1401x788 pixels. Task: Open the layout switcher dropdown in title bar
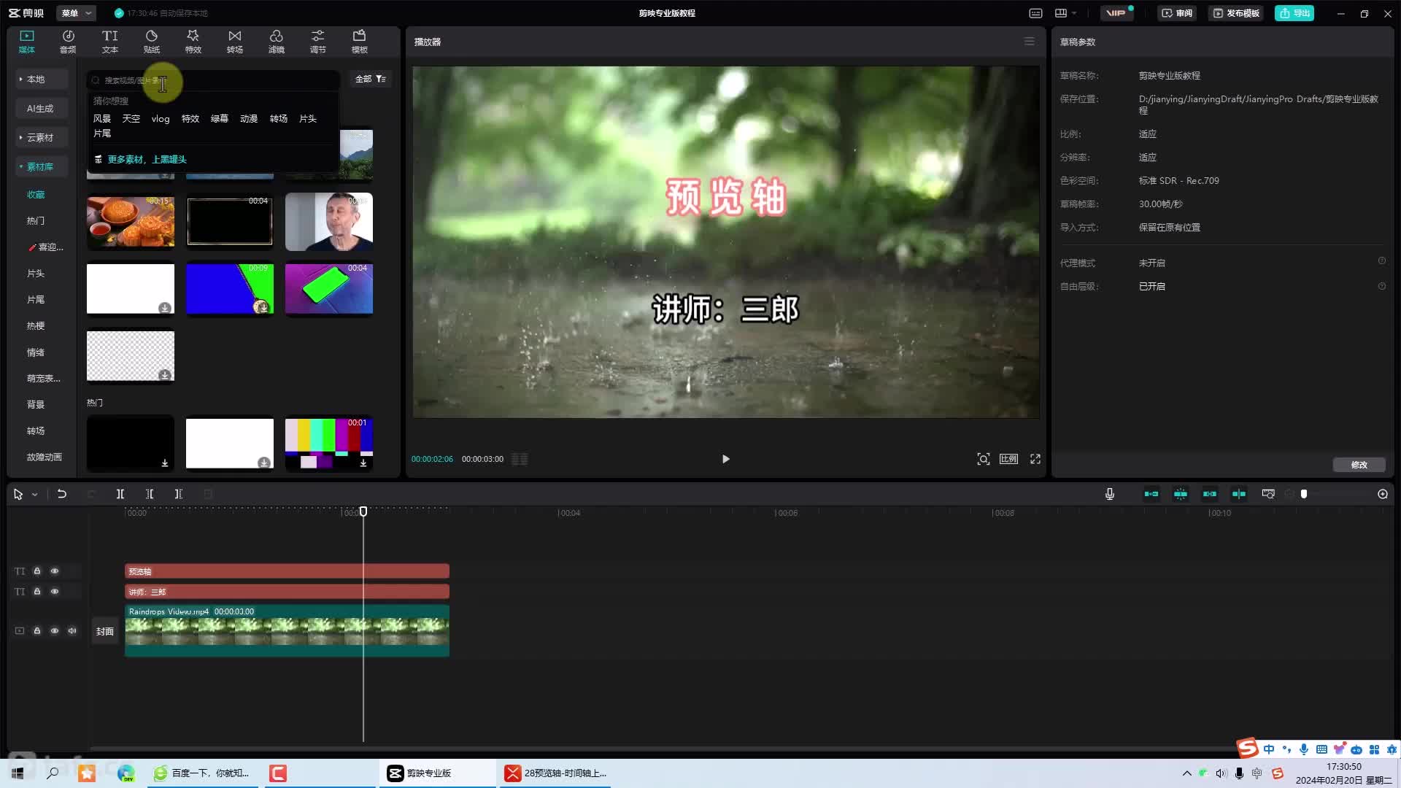click(x=1065, y=13)
